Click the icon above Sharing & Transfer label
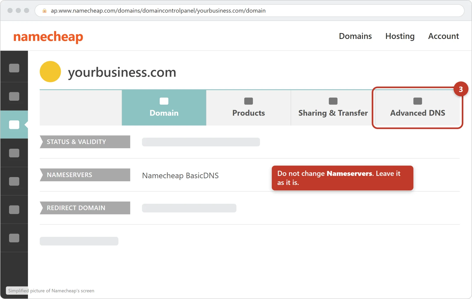Image resolution: width=472 pixels, height=299 pixels. click(x=333, y=101)
